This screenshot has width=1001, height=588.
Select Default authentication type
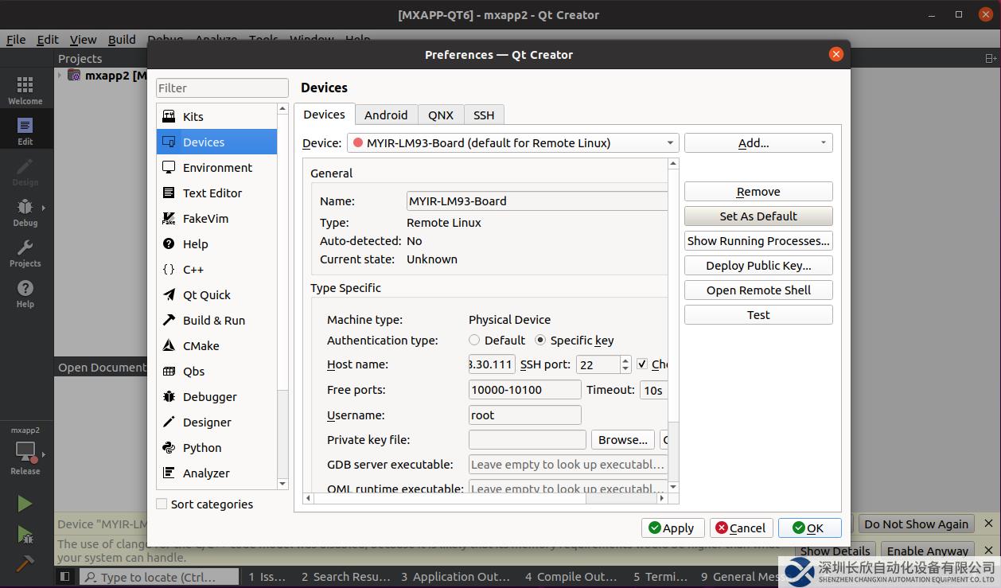point(474,341)
